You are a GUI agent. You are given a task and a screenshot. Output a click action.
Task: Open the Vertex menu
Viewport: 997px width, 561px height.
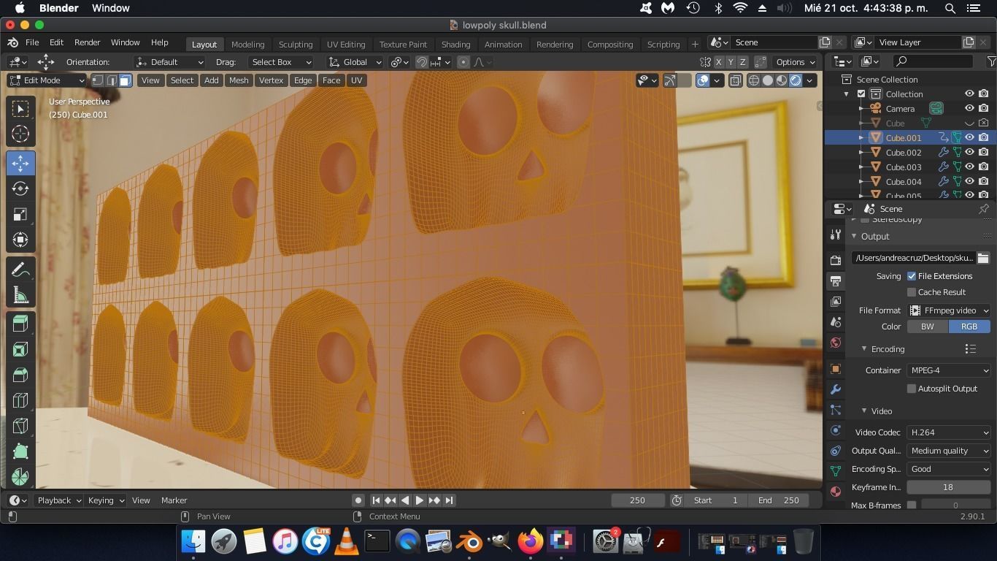pyautogui.click(x=271, y=80)
